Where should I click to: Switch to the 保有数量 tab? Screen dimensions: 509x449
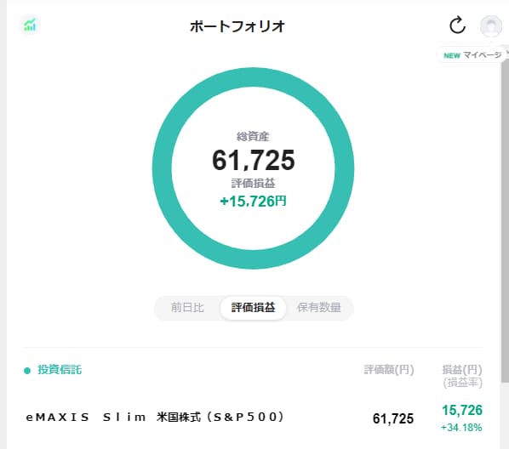(319, 307)
